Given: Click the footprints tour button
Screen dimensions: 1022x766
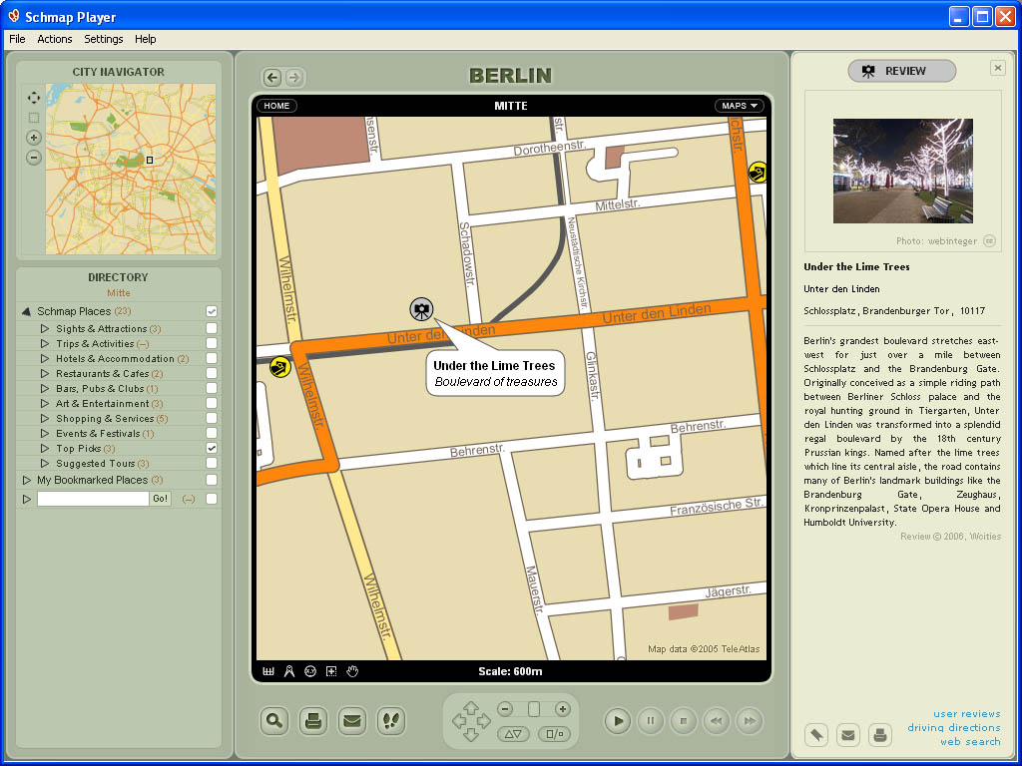Looking at the screenshot, I should [x=391, y=721].
